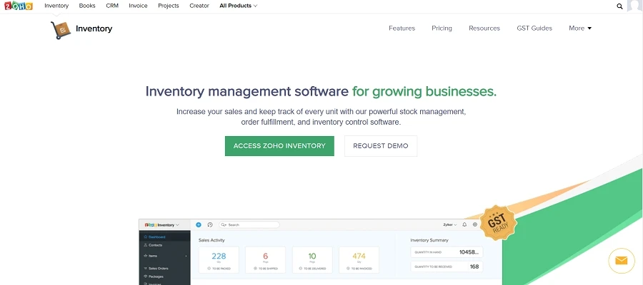This screenshot has width=643, height=285.
Task: Expand the All Products dropdown
Action: click(239, 6)
